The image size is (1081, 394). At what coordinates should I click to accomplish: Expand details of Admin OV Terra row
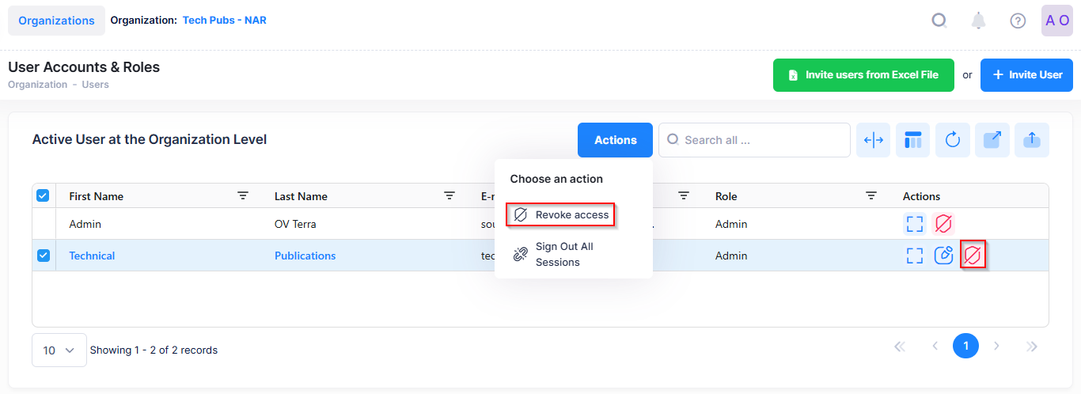(x=915, y=224)
